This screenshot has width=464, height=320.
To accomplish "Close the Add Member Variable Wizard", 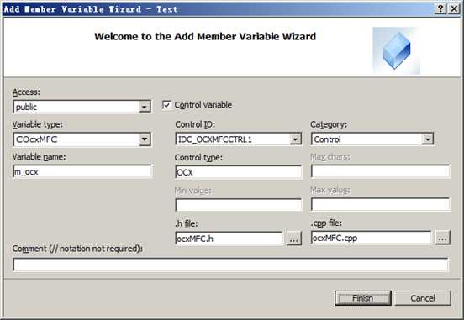I will click(454, 9).
